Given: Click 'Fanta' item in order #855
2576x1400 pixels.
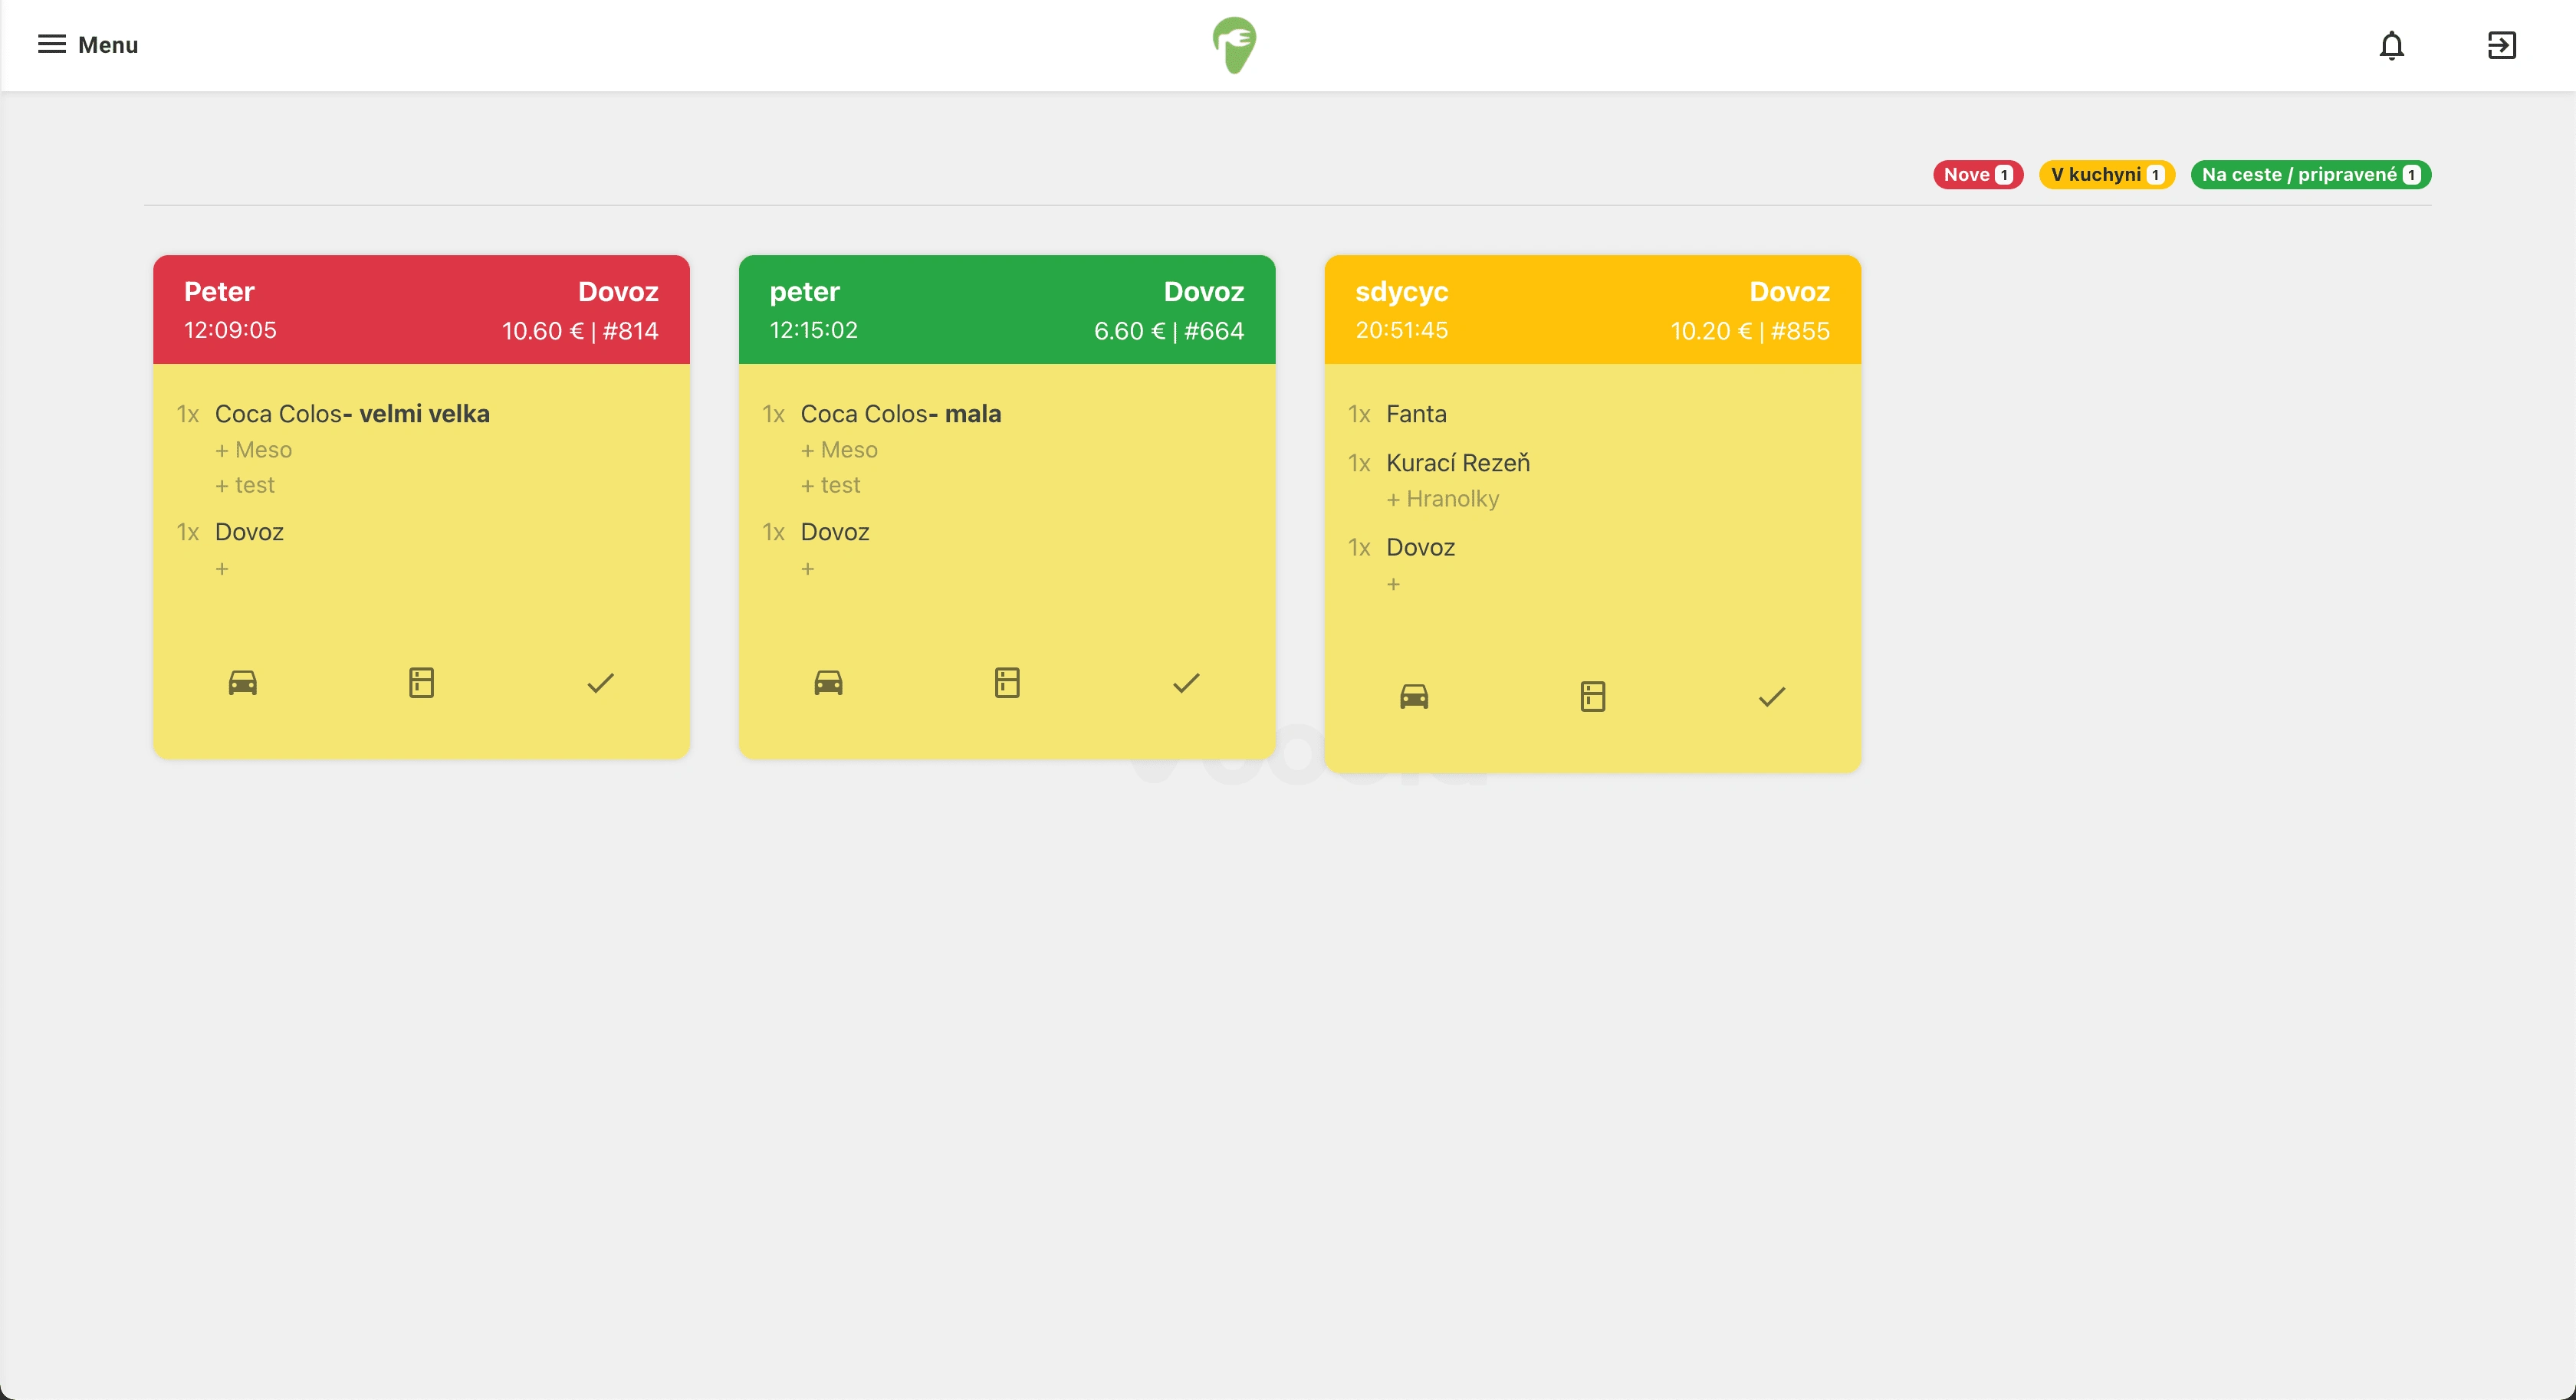Looking at the screenshot, I should [1416, 414].
